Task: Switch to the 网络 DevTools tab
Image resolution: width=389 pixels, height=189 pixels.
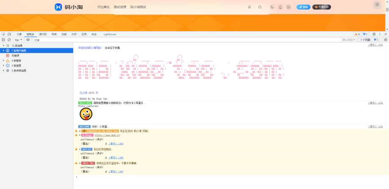Action: (54, 34)
